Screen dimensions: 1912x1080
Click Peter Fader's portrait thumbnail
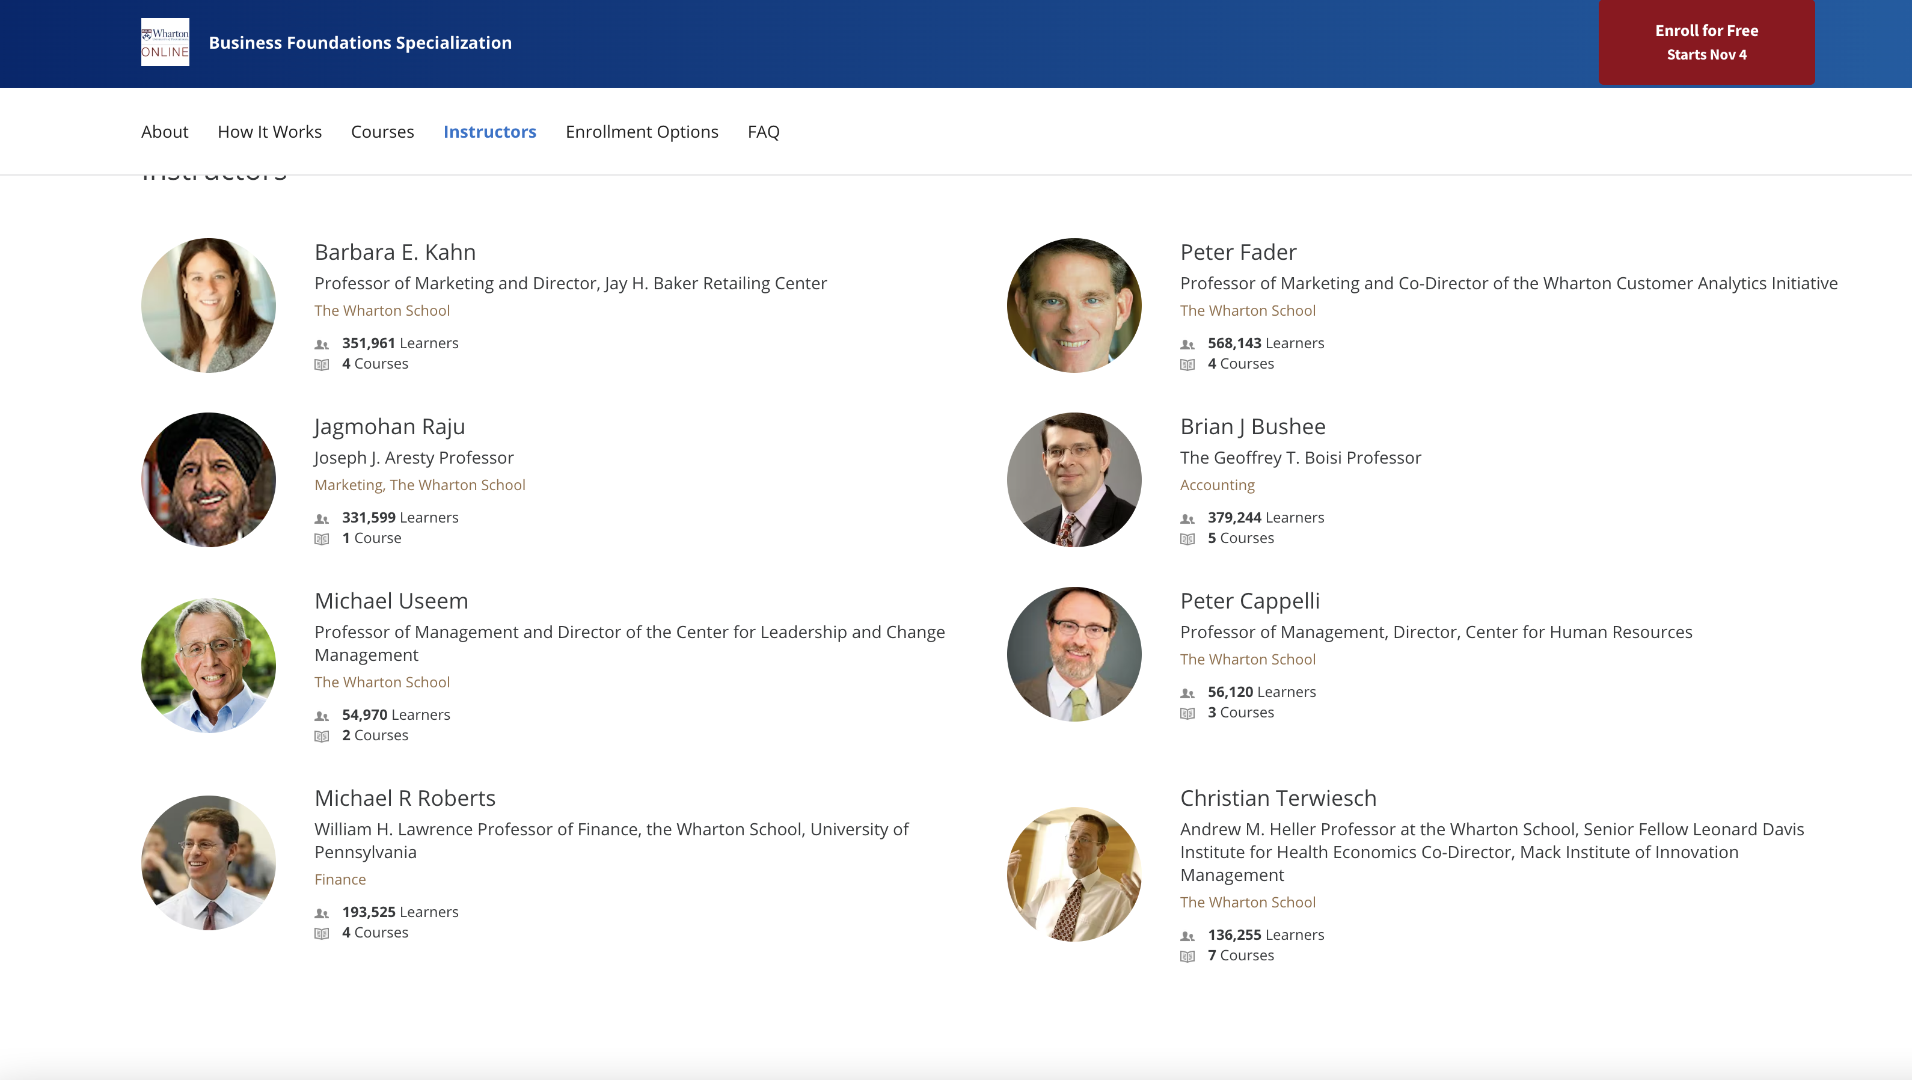[1073, 305]
